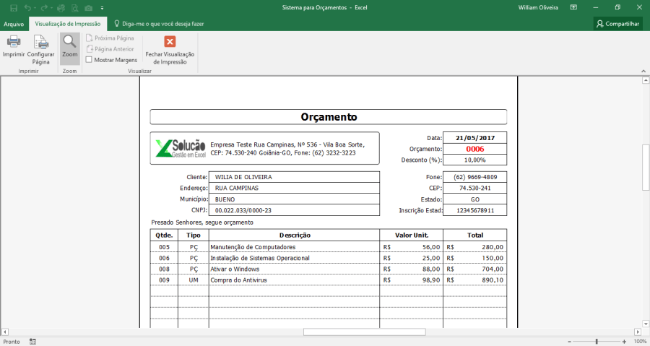The image size is (650, 346).
Task: Open Configurar Página settings
Action: pos(40,50)
